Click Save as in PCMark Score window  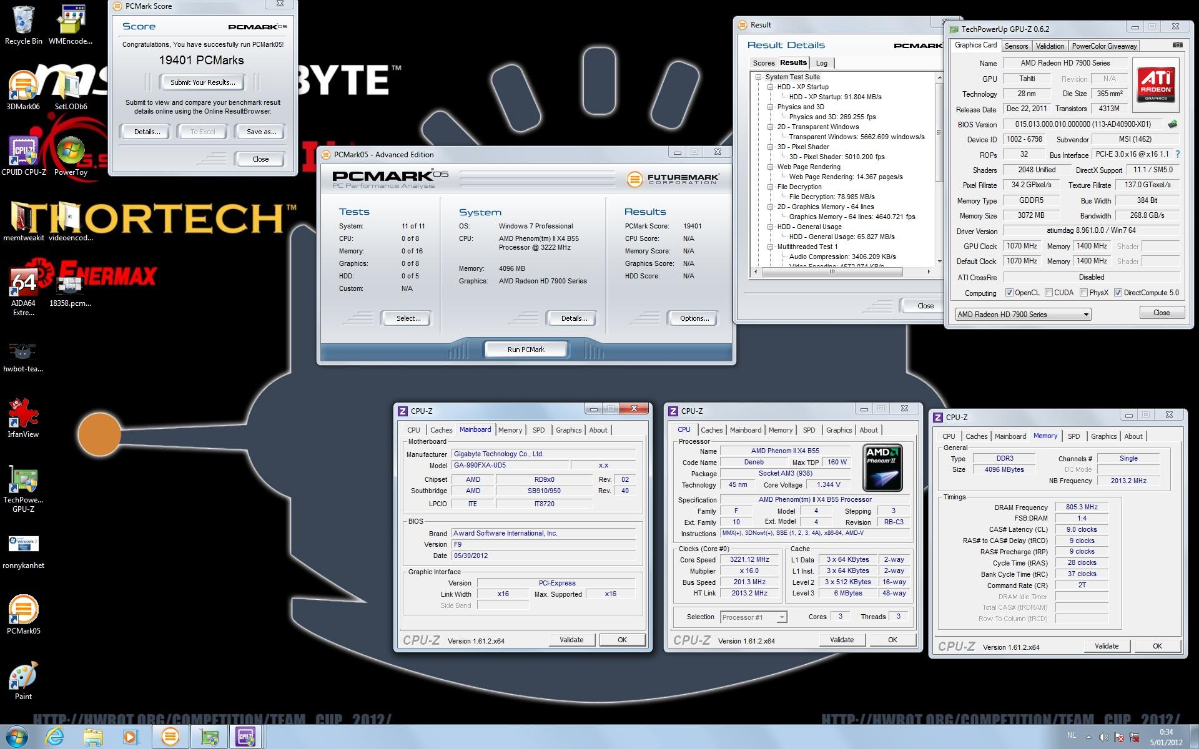(261, 132)
